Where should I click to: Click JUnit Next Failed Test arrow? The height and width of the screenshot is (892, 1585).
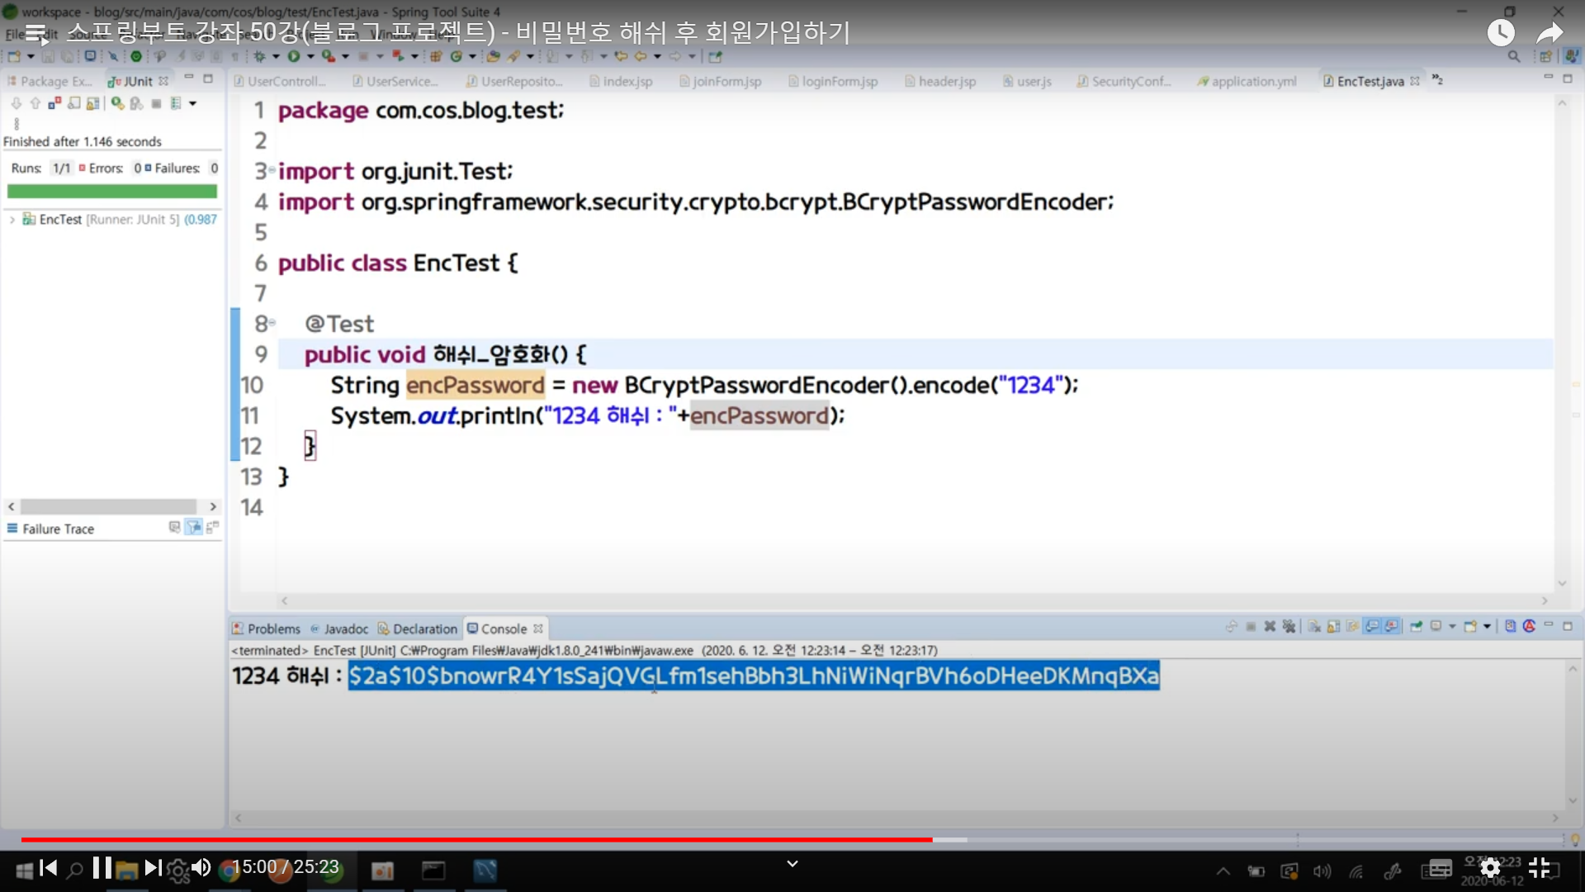click(17, 103)
